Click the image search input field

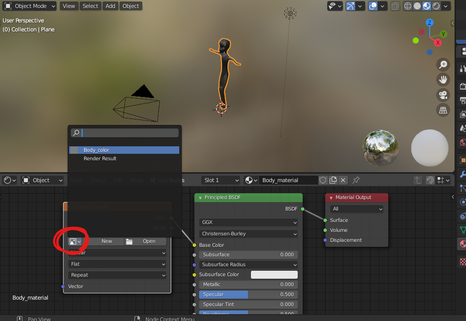(124, 133)
